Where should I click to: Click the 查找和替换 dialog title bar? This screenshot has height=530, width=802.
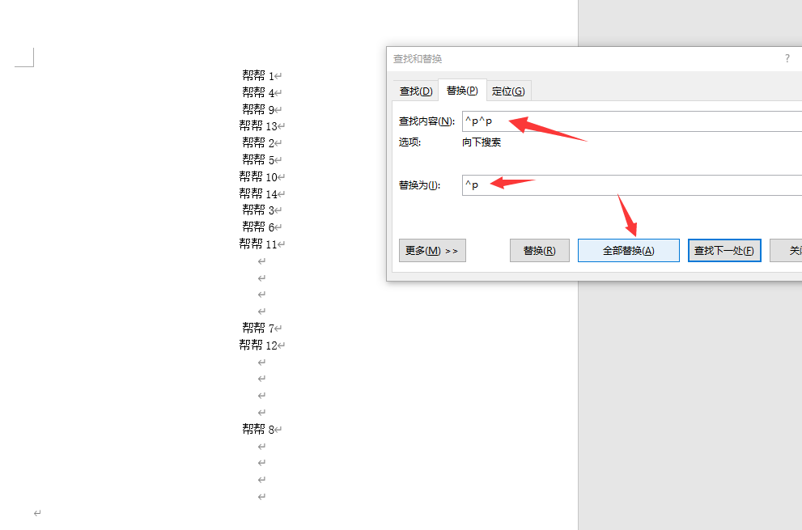[566, 59]
